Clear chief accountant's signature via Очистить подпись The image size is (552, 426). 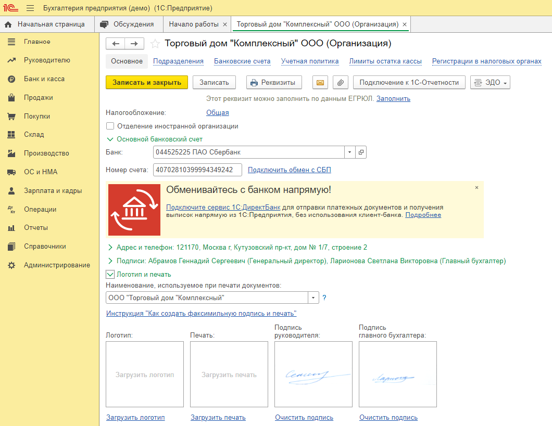coord(388,418)
